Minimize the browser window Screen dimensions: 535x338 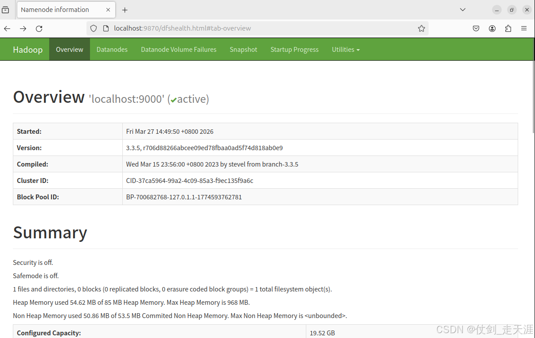pos(497,10)
